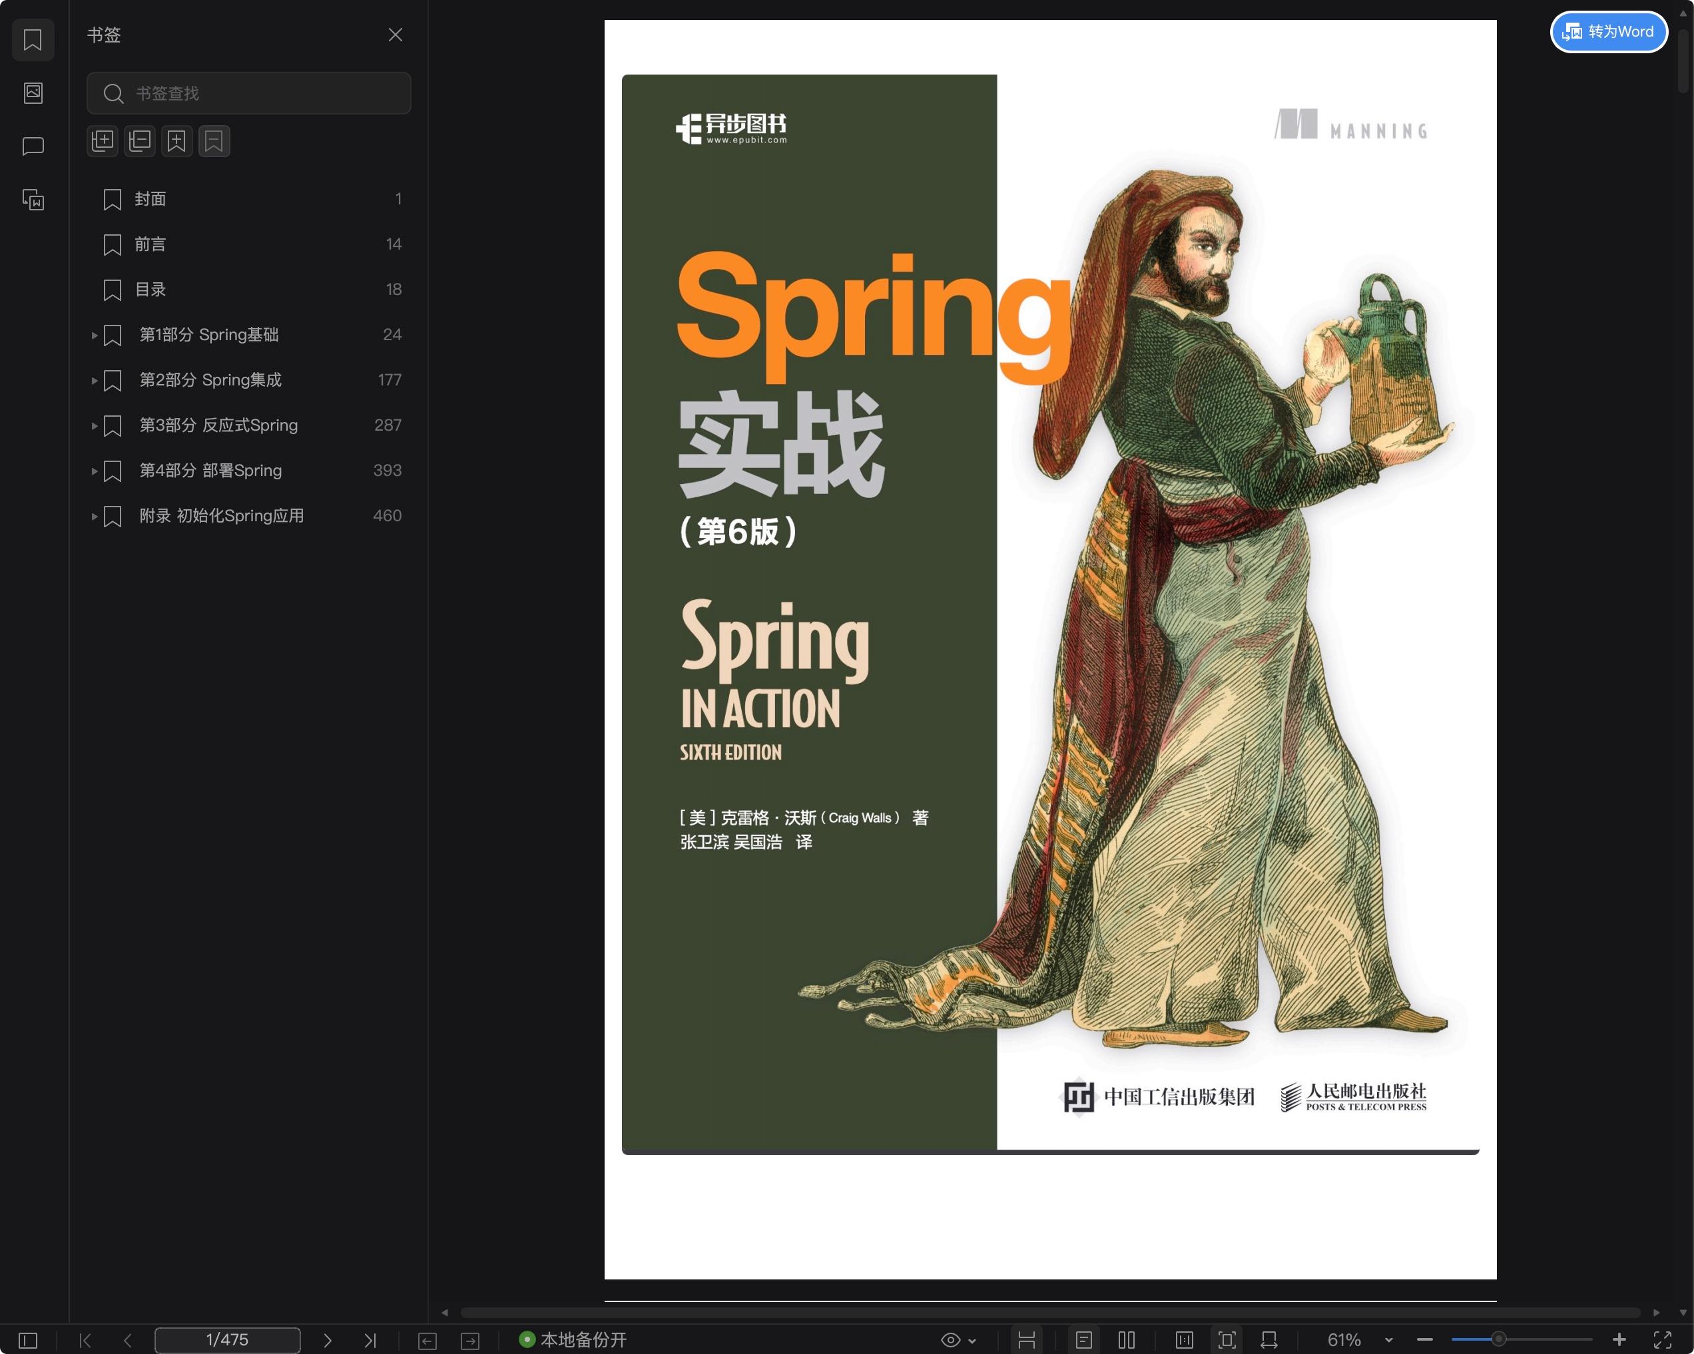Image resolution: width=1694 pixels, height=1354 pixels.
Task: Zoom in with the plus button
Action: tap(1619, 1340)
